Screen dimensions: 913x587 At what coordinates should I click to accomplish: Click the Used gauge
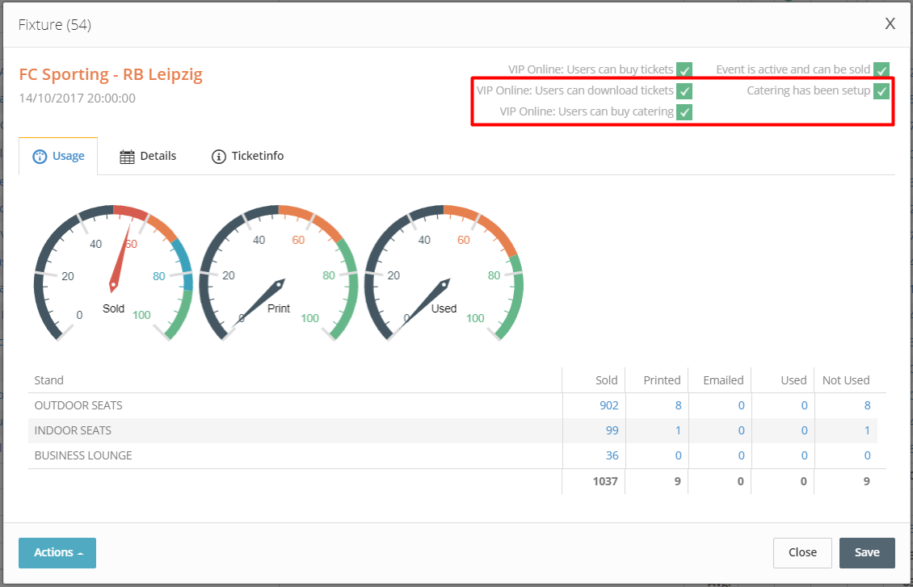pyautogui.click(x=444, y=272)
